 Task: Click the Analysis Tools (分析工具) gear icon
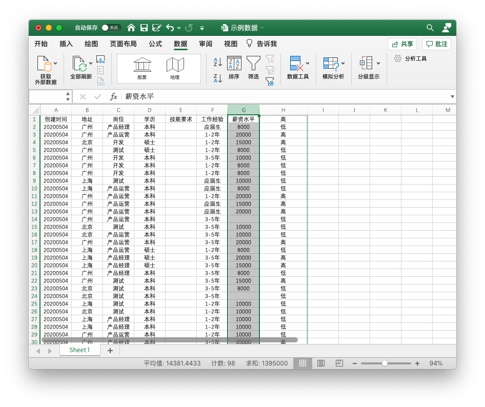point(398,58)
